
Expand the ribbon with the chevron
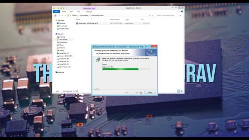179,12
